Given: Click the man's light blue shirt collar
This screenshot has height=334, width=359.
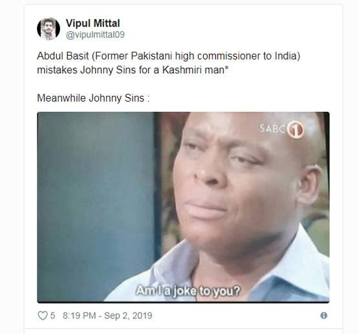Looking at the screenshot, I should [x=174, y=263].
